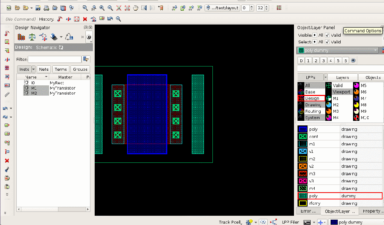Select the Routing LPP set
Image resolution: width=384 pixels, height=225 pixels.
pyautogui.click(x=311, y=111)
